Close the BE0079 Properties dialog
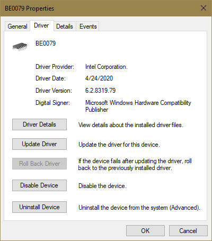The width and height of the screenshot is (212, 241). tap(204, 8)
